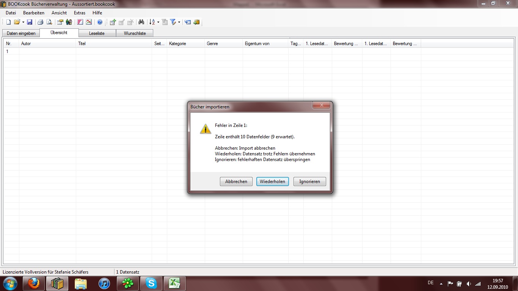Image resolution: width=518 pixels, height=291 pixels.
Task: Click the blue help question mark icon
Action: point(100,22)
